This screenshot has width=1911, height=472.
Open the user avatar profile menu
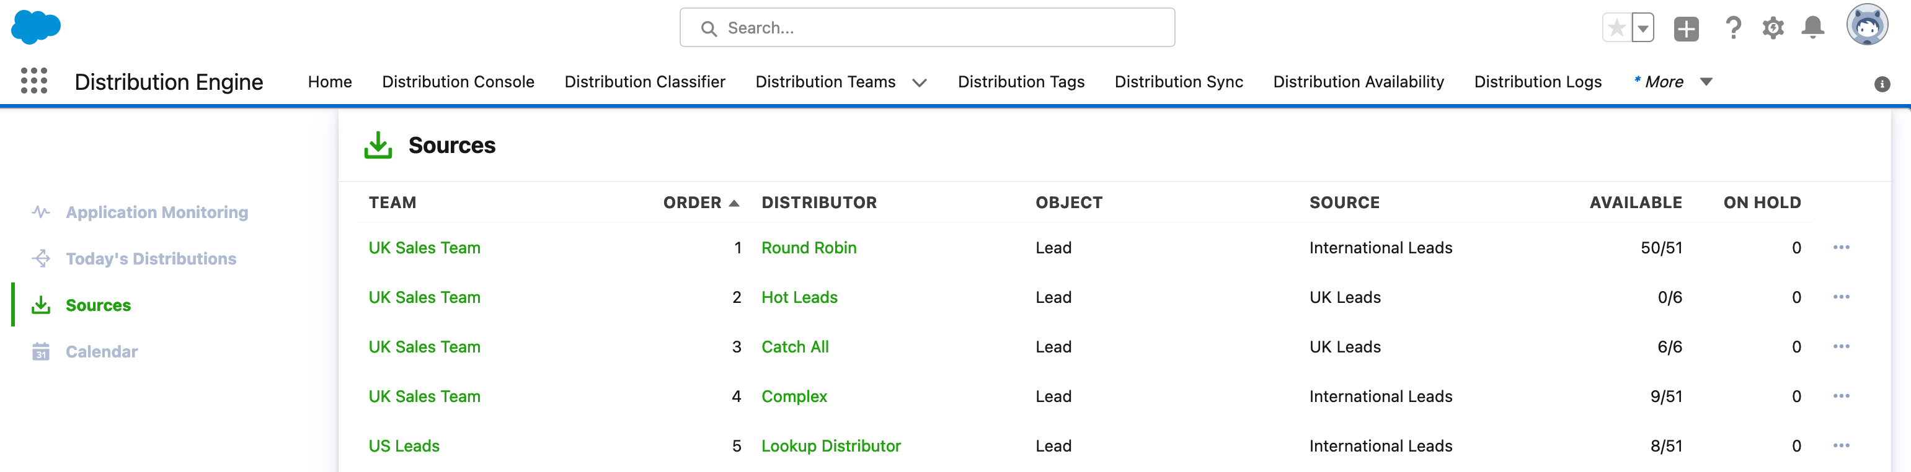1866,25
